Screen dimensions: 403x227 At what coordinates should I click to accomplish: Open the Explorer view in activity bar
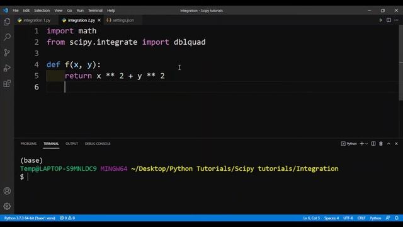coord(7,22)
